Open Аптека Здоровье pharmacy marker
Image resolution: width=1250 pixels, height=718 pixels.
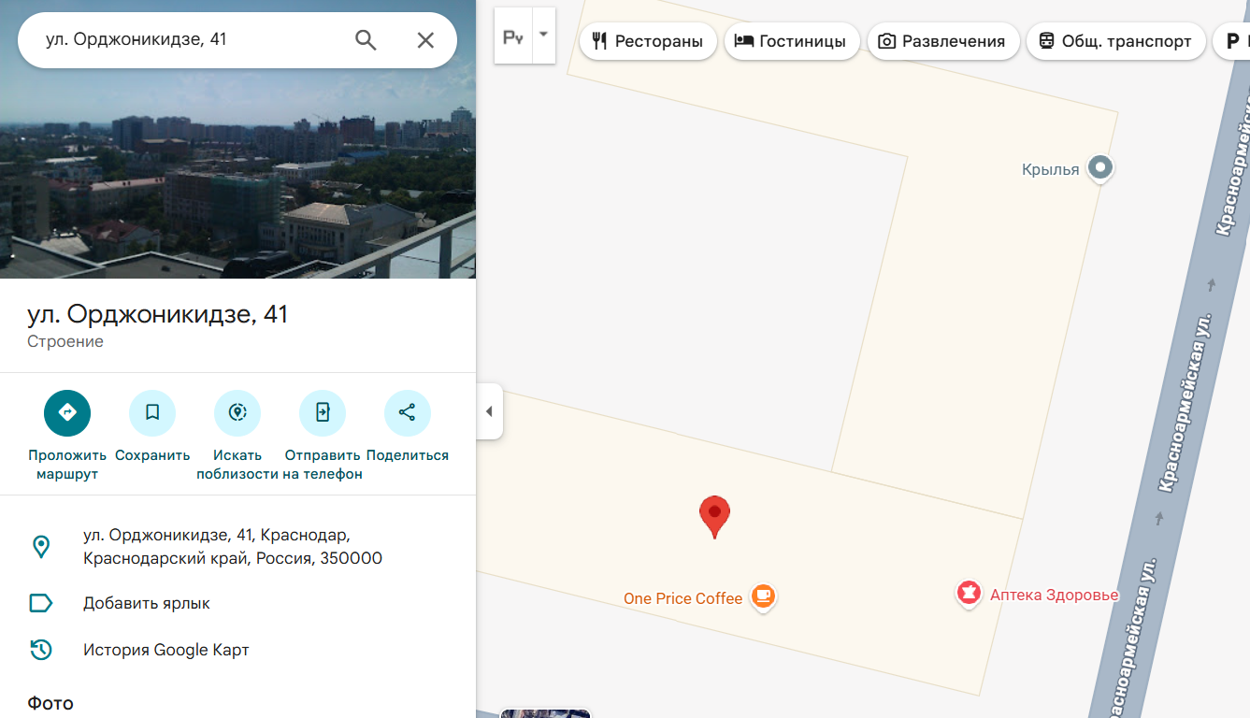click(x=969, y=594)
